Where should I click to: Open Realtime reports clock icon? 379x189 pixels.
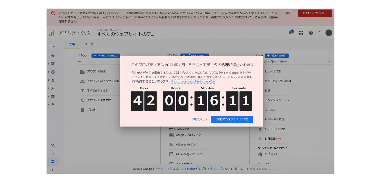53,72
